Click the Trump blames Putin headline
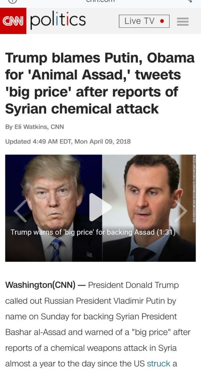201x369 pixels. [x=100, y=83]
